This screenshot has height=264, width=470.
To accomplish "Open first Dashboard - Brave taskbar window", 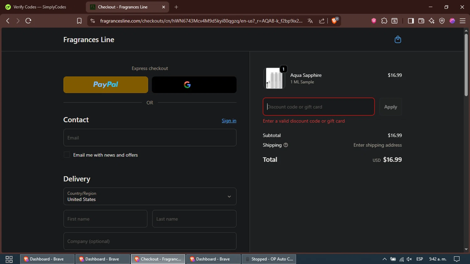I will click(47, 259).
